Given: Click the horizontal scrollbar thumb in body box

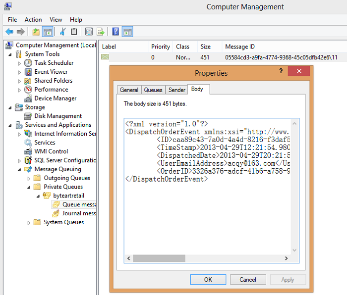Looking at the screenshot, I should coord(159,258).
